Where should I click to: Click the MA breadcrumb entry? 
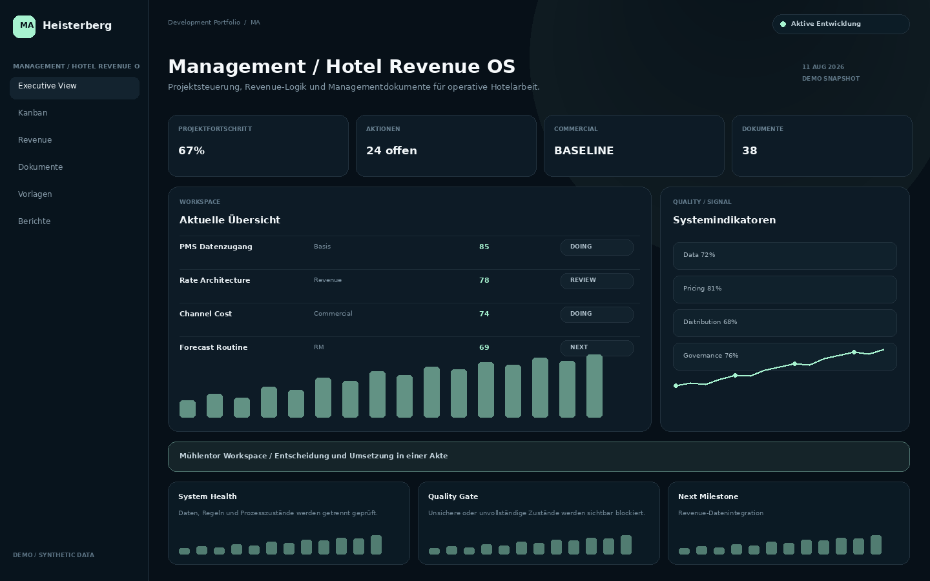coord(255,23)
